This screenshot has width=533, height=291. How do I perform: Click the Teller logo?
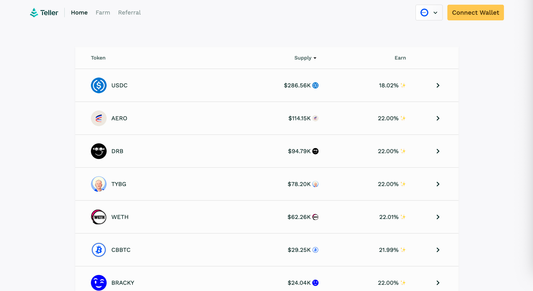(44, 12)
